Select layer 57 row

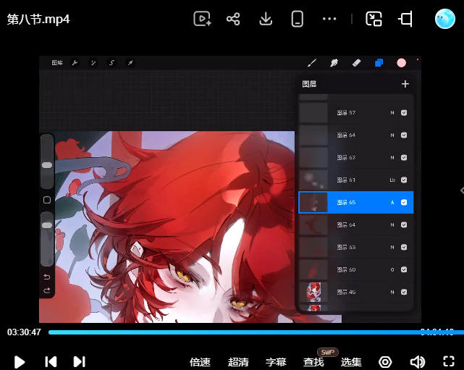click(356, 113)
